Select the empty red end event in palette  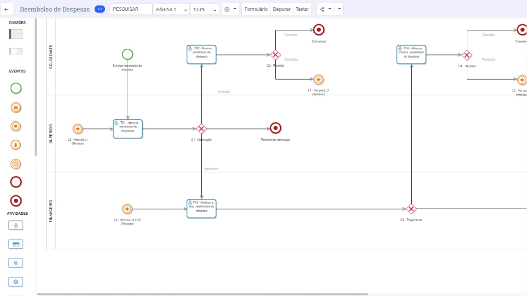coord(16,182)
